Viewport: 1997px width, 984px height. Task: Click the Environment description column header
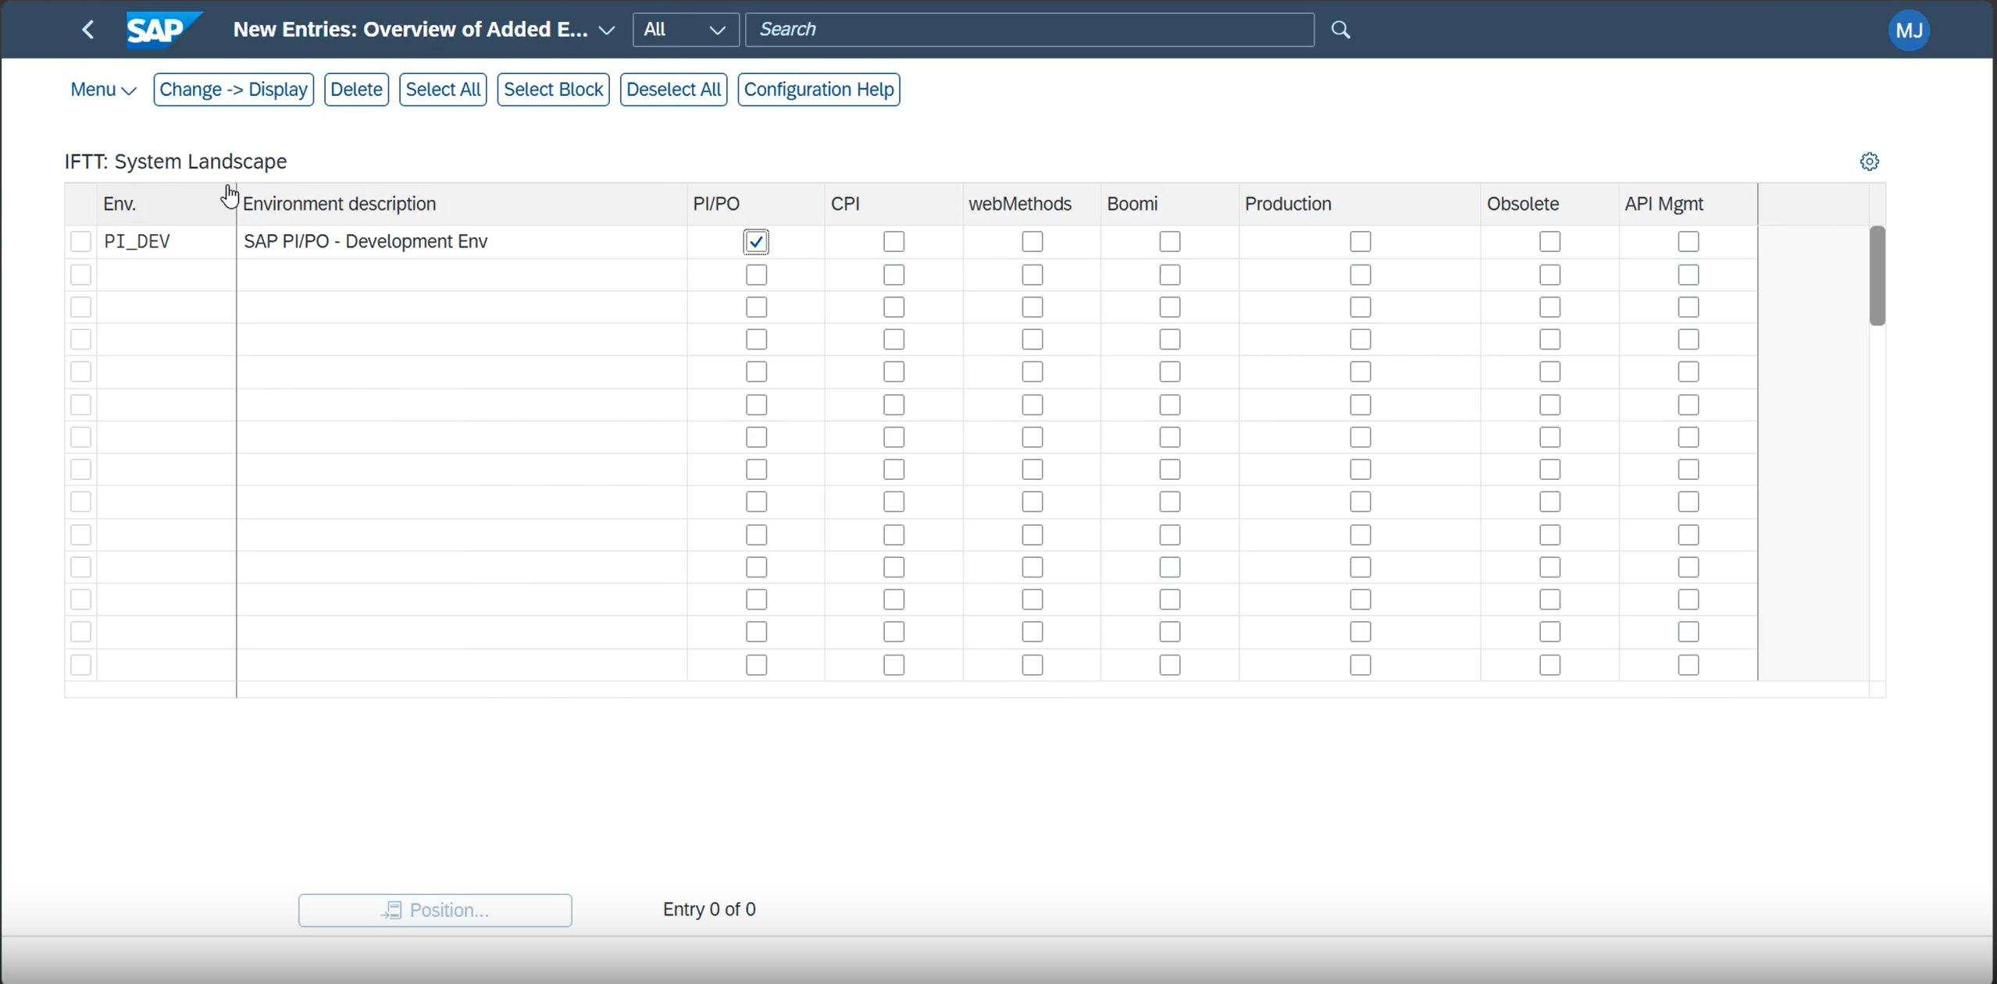(462, 204)
